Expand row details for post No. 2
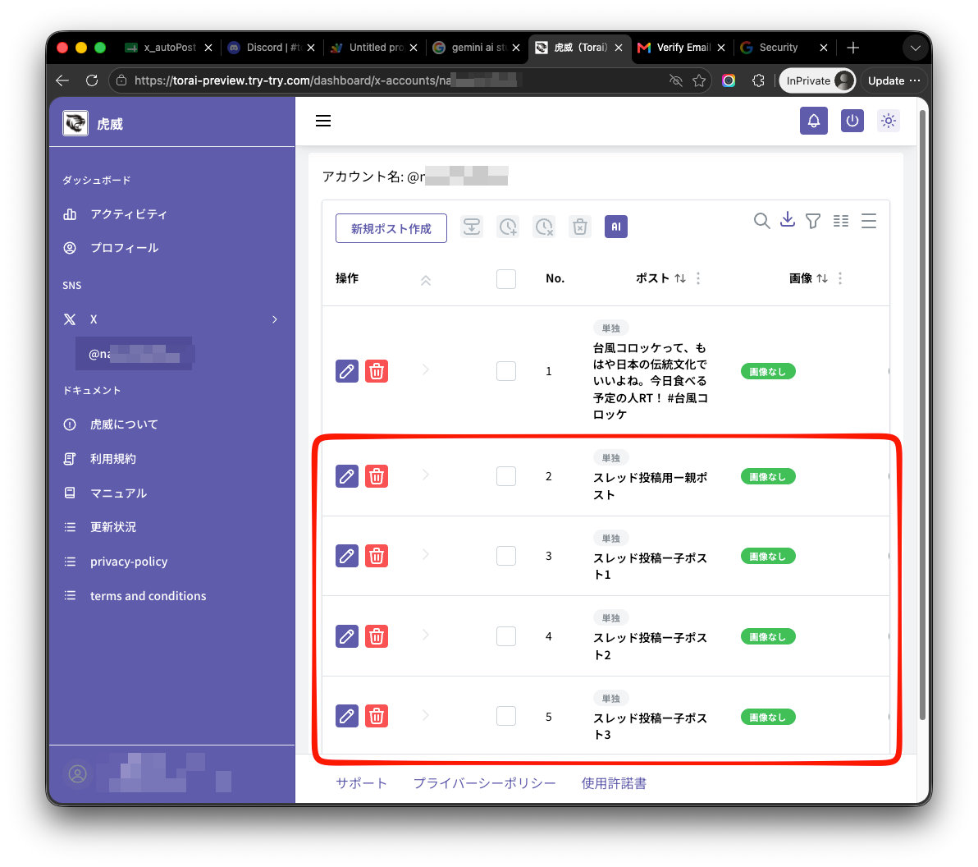 tap(425, 475)
